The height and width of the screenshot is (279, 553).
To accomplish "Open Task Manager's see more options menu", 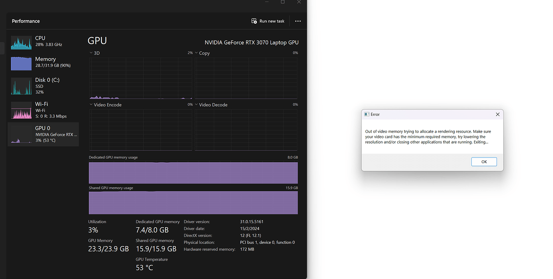I will pyautogui.click(x=298, y=21).
